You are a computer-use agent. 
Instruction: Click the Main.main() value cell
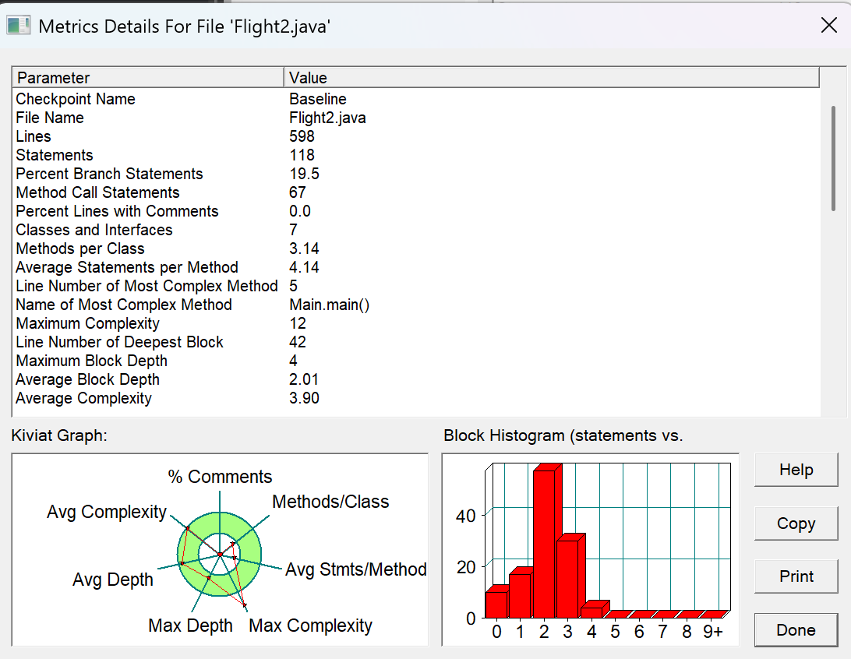point(329,305)
